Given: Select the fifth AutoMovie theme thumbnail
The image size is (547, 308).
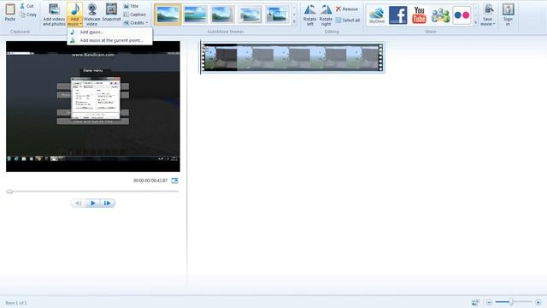Looking at the screenshot, I should (x=277, y=15).
